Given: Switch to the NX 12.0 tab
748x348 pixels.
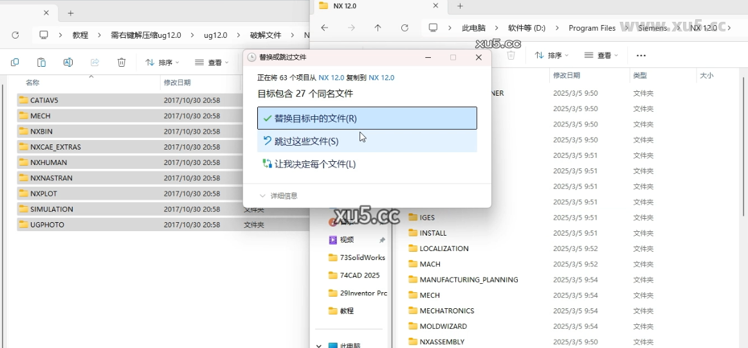Looking at the screenshot, I should 373,6.
